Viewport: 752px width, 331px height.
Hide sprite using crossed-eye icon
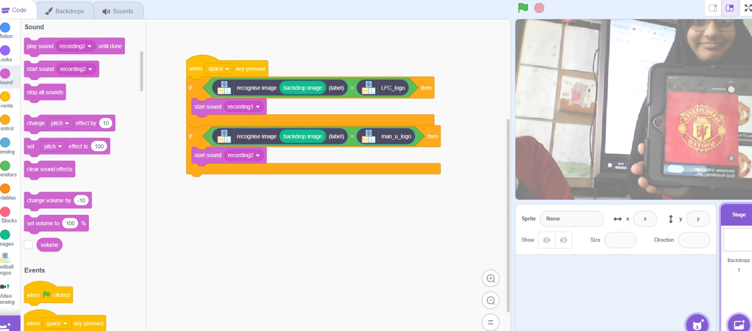click(x=564, y=240)
